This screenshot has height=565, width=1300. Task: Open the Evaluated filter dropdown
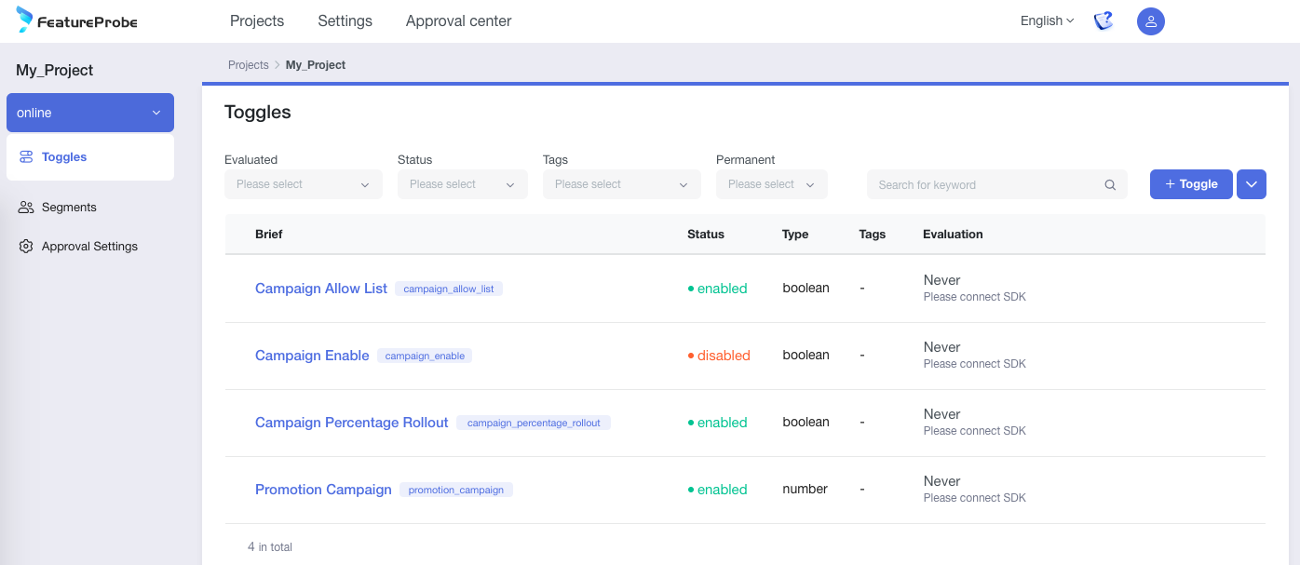[x=304, y=184]
